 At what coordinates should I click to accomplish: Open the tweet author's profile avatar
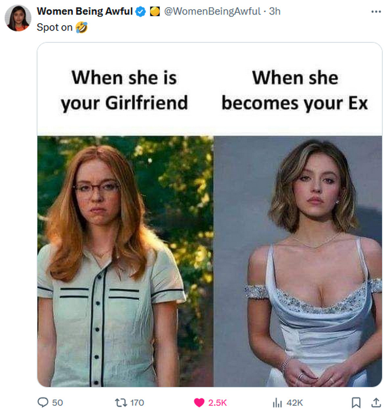tap(18, 18)
